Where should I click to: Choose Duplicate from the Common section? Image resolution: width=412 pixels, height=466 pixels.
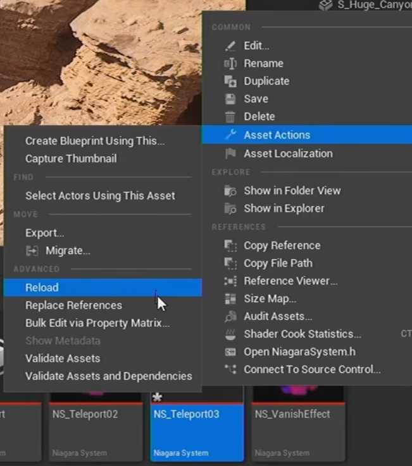point(307,81)
